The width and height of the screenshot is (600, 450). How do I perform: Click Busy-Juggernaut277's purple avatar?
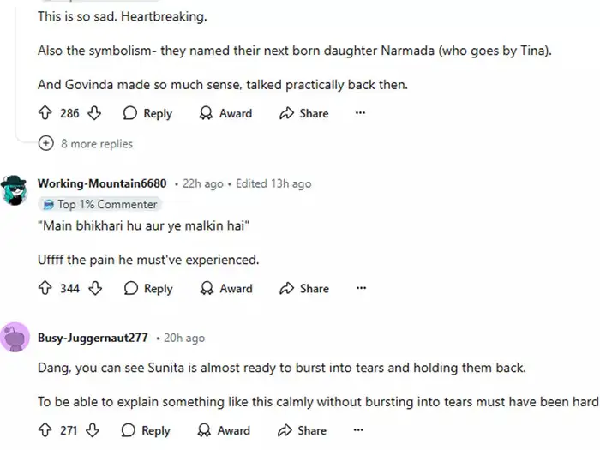[15, 338]
